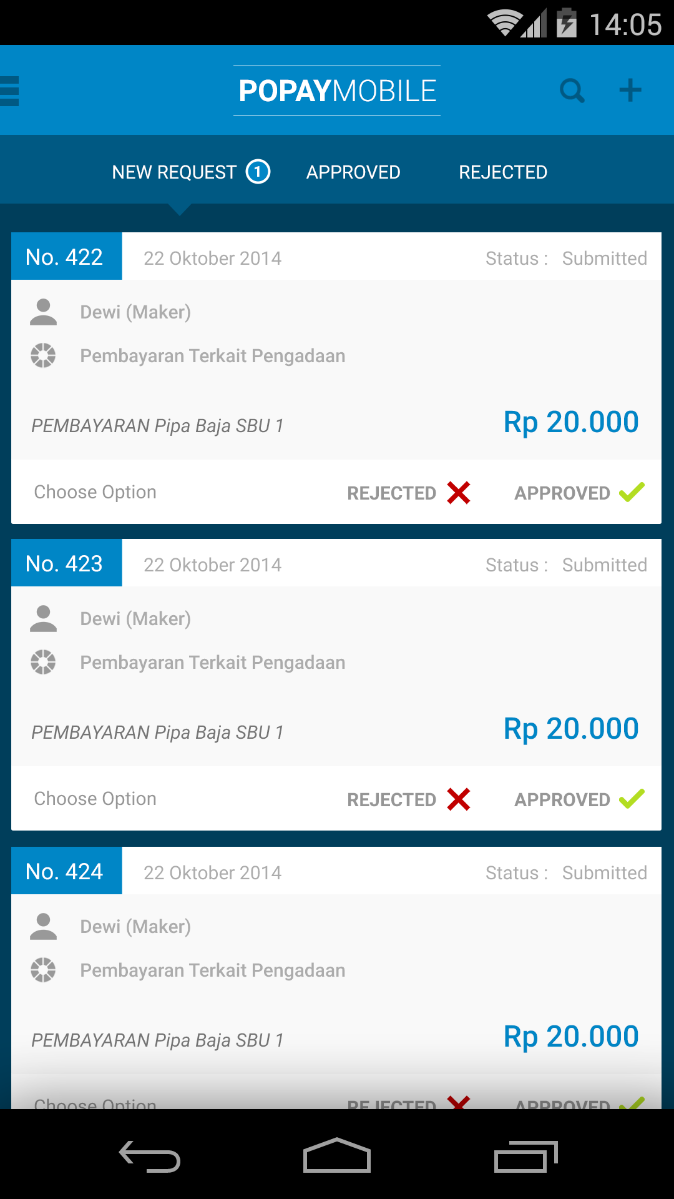Image resolution: width=674 pixels, height=1199 pixels.
Task: Open the hamburger menu icon
Action: pyautogui.click(x=10, y=91)
